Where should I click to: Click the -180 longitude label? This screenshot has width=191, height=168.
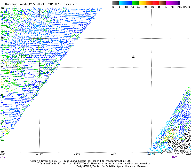click(x=3, y=155)
